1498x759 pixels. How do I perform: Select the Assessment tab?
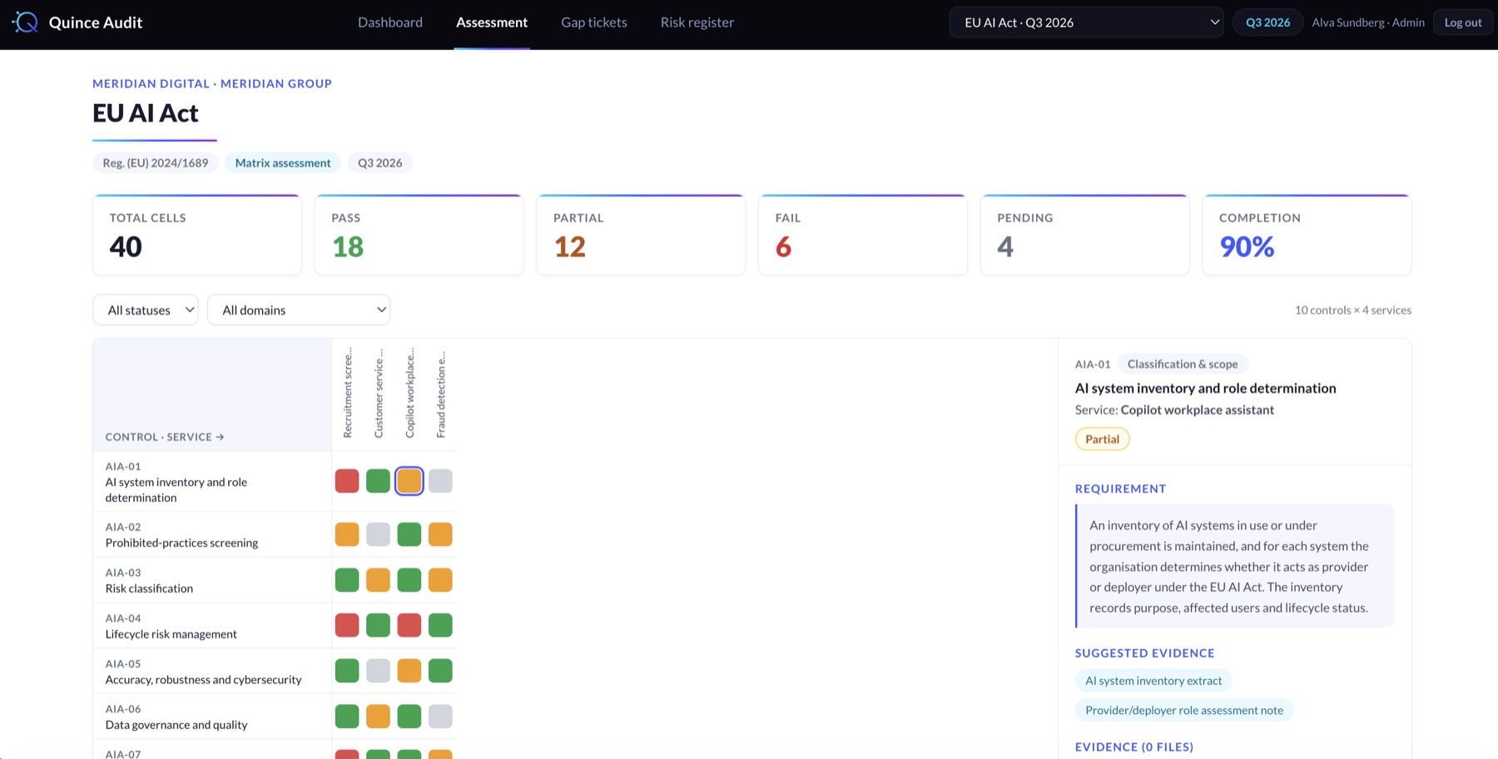click(x=492, y=22)
